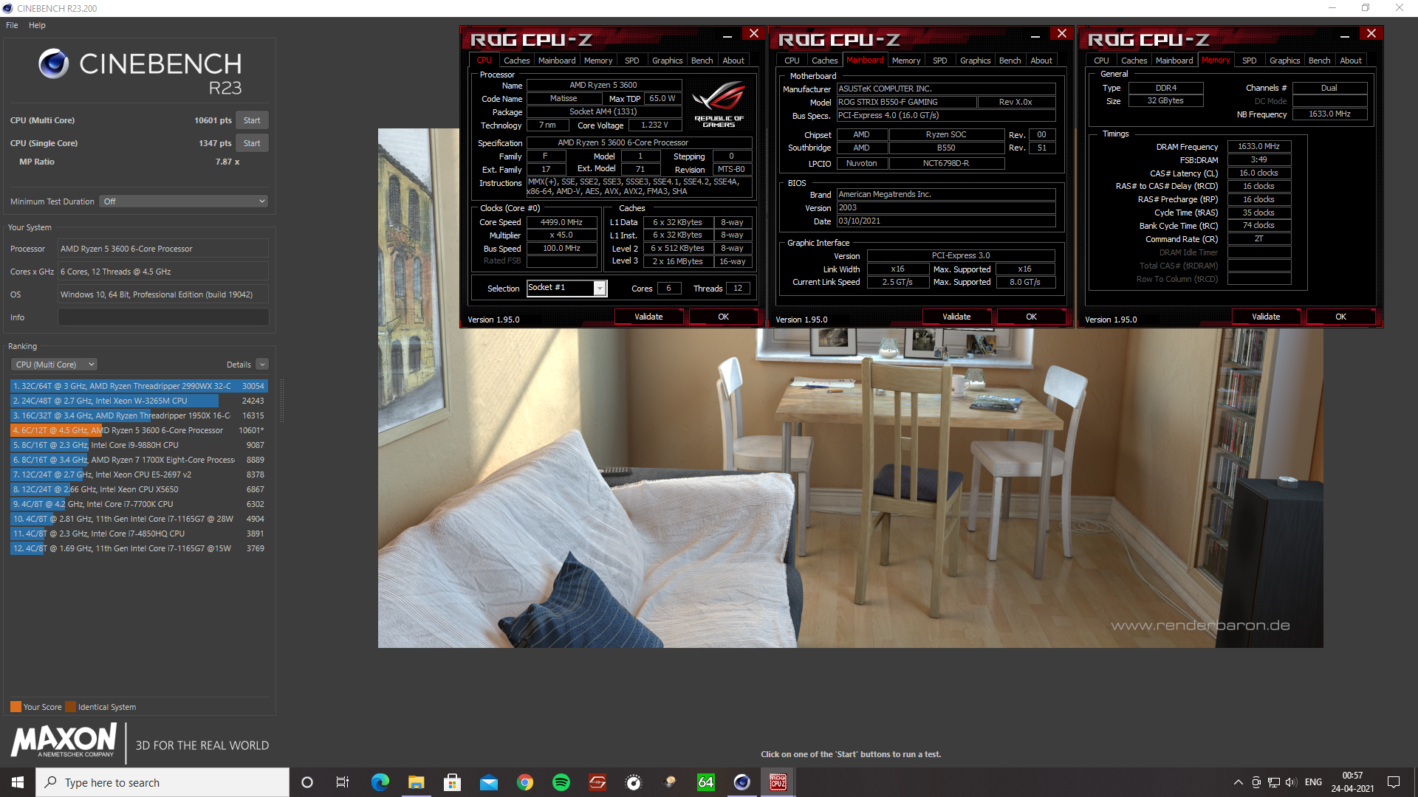Click the Validate button in CPU tab
This screenshot has height=797, width=1418.
[x=648, y=317]
